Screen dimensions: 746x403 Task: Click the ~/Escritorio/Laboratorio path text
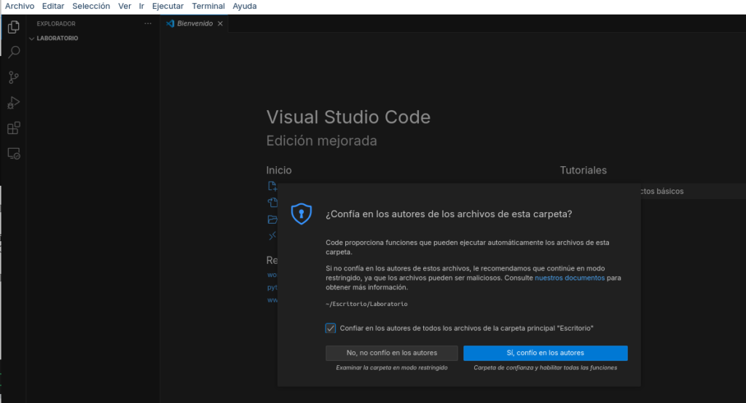click(x=366, y=304)
